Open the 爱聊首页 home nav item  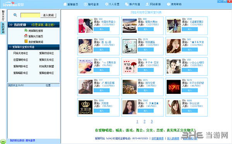point(71,4)
